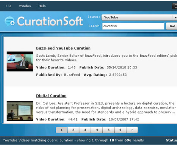Click the Avg. Rating value 2.8792453

click(118, 75)
